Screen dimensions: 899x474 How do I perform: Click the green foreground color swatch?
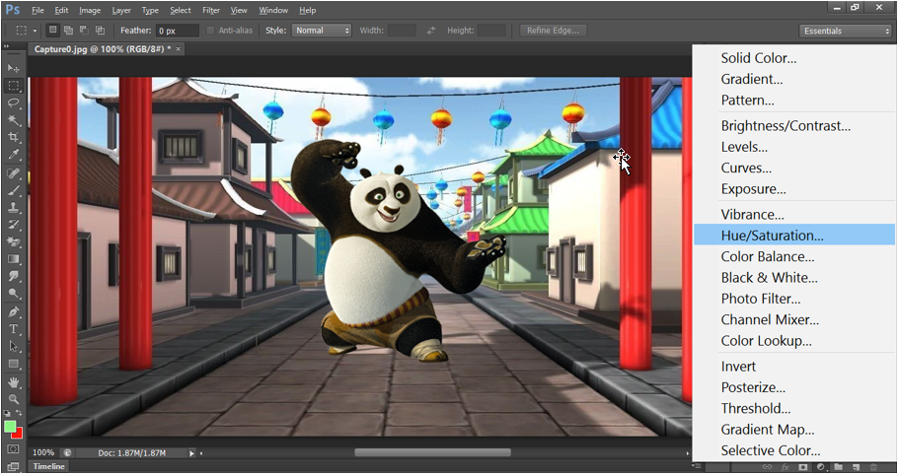coord(10,427)
